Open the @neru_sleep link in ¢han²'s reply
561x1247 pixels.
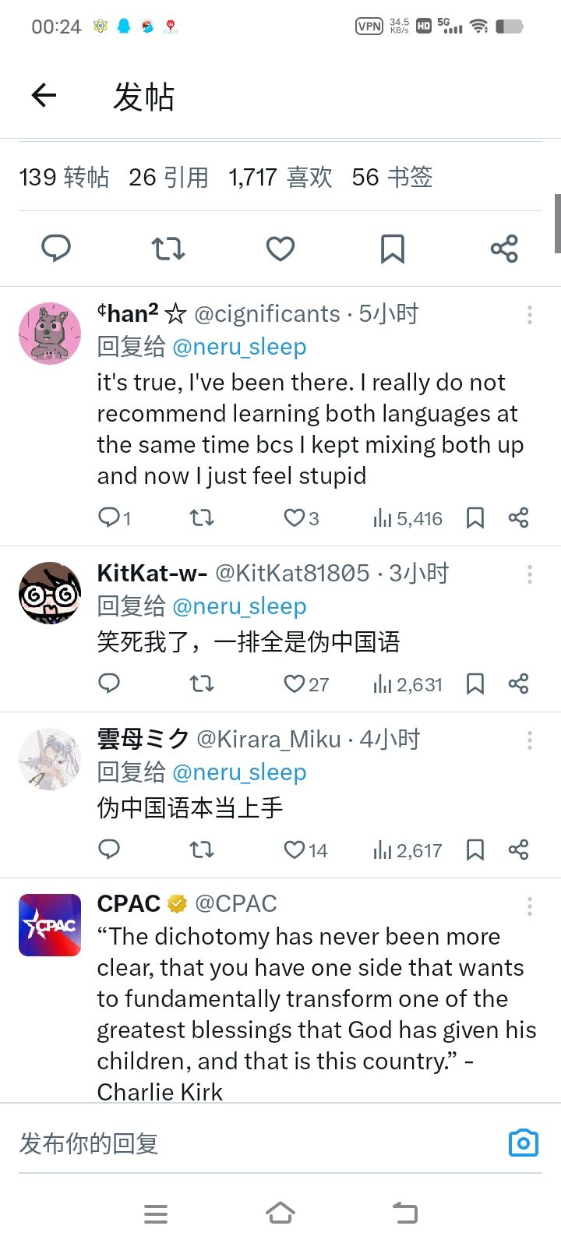point(239,347)
